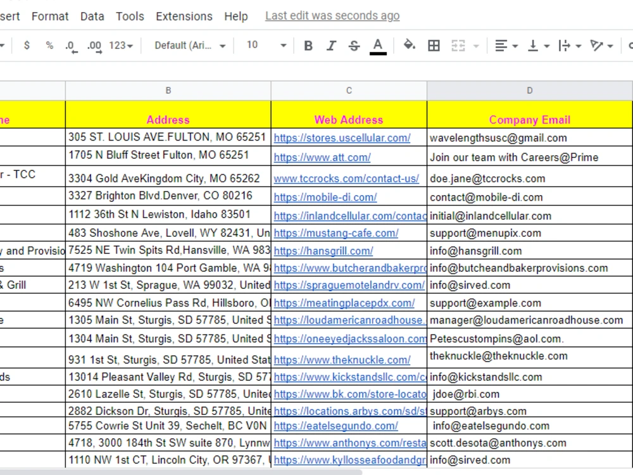Select cell support@arbys.com
633x475 pixels.
coord(530,410)
